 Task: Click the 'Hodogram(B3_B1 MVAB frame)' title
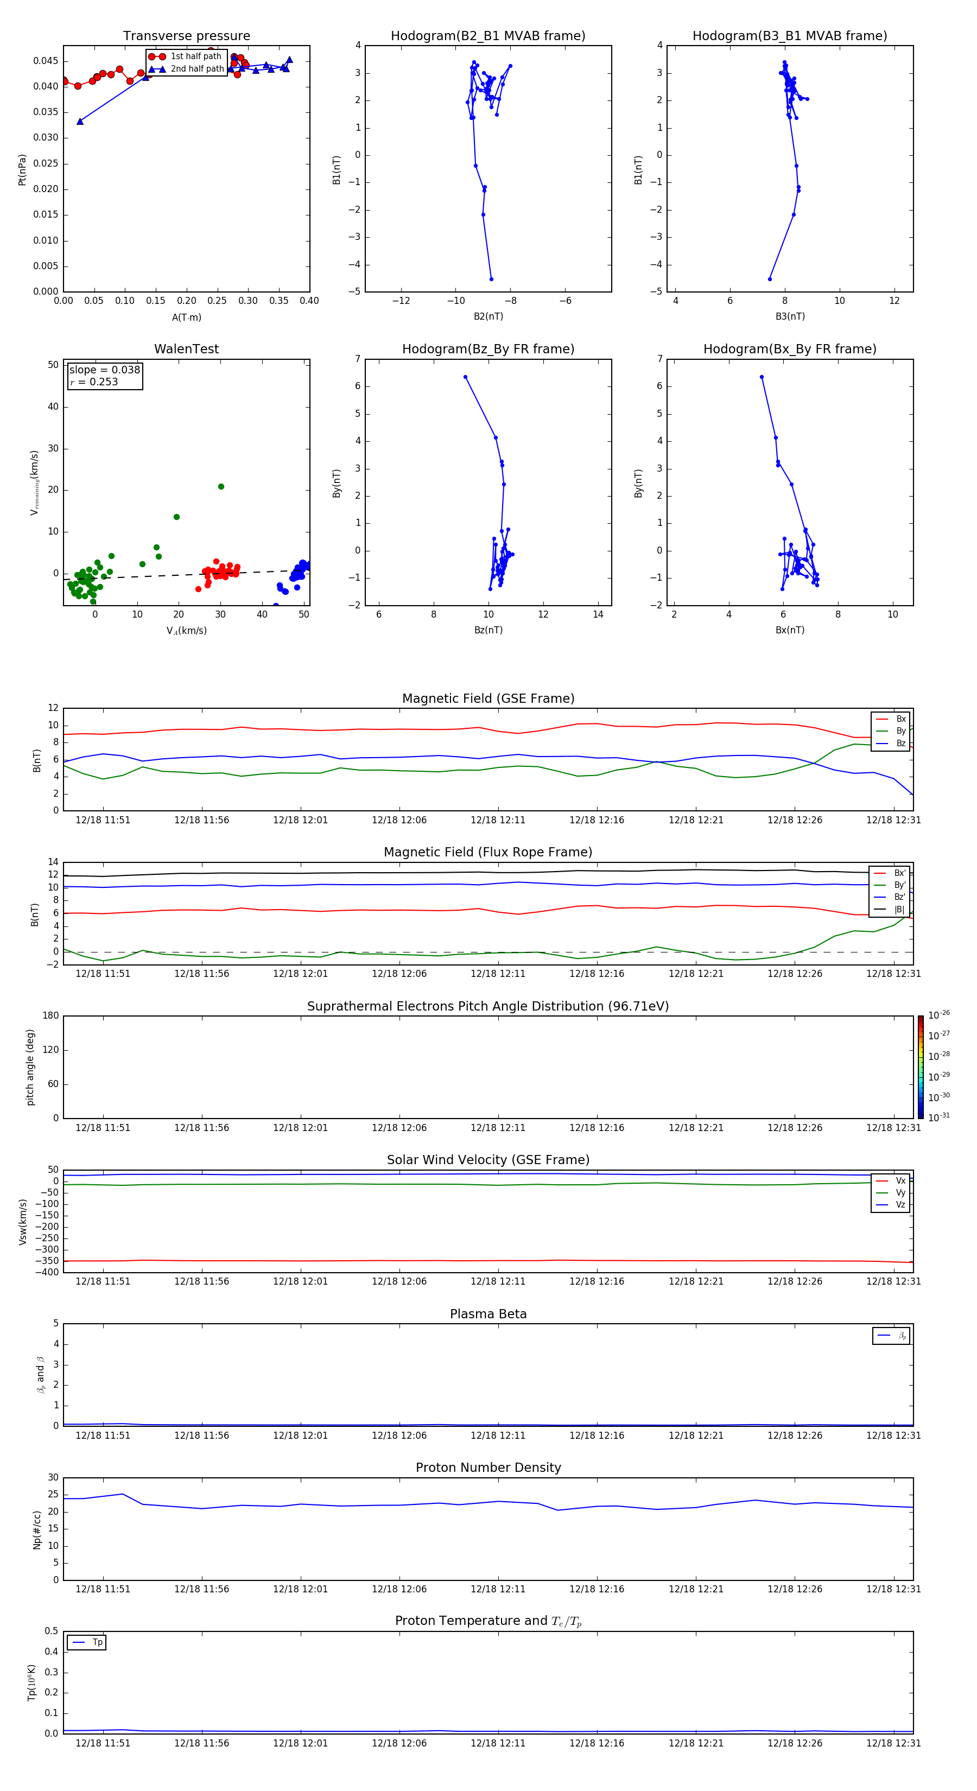[790, 36]
